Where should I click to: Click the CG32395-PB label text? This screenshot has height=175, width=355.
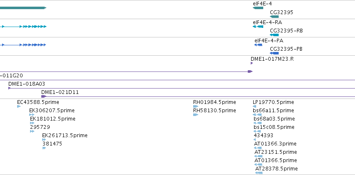(286, 49)
